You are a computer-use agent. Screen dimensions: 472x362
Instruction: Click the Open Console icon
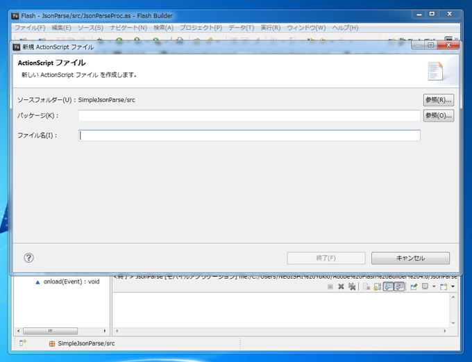pyautogui.click(x=444, y=287)
